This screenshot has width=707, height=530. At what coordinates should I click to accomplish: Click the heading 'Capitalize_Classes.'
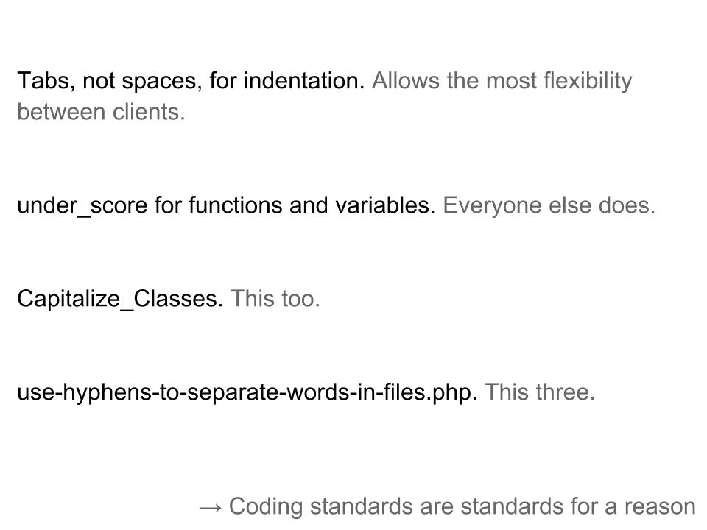pyautogui.click(x=120, y=300)
